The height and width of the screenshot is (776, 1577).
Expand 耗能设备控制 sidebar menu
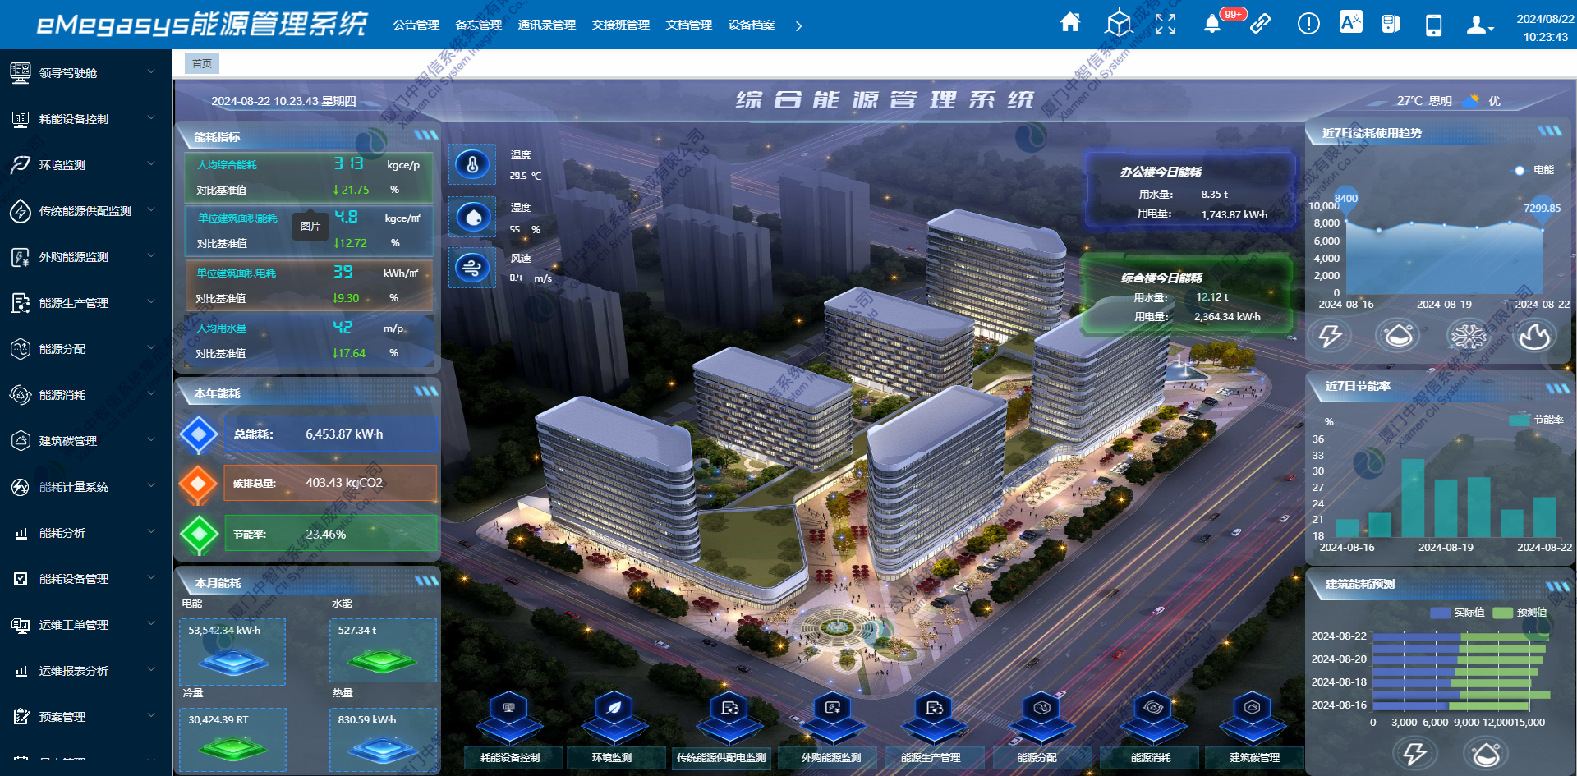[x=86, y=119]
